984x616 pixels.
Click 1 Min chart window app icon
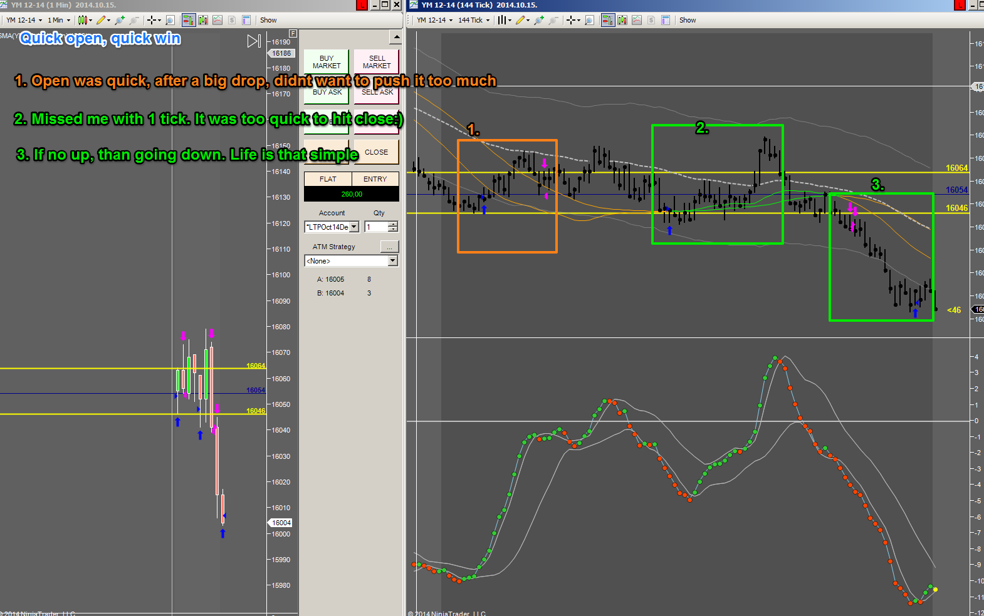pyautogui.click(x=4, y=5)
